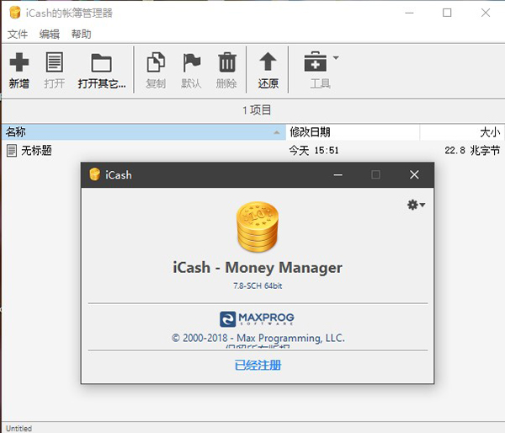Open the 帮助 menu
Viewport: 505px width, 433px height.
[x=81, y=34]
